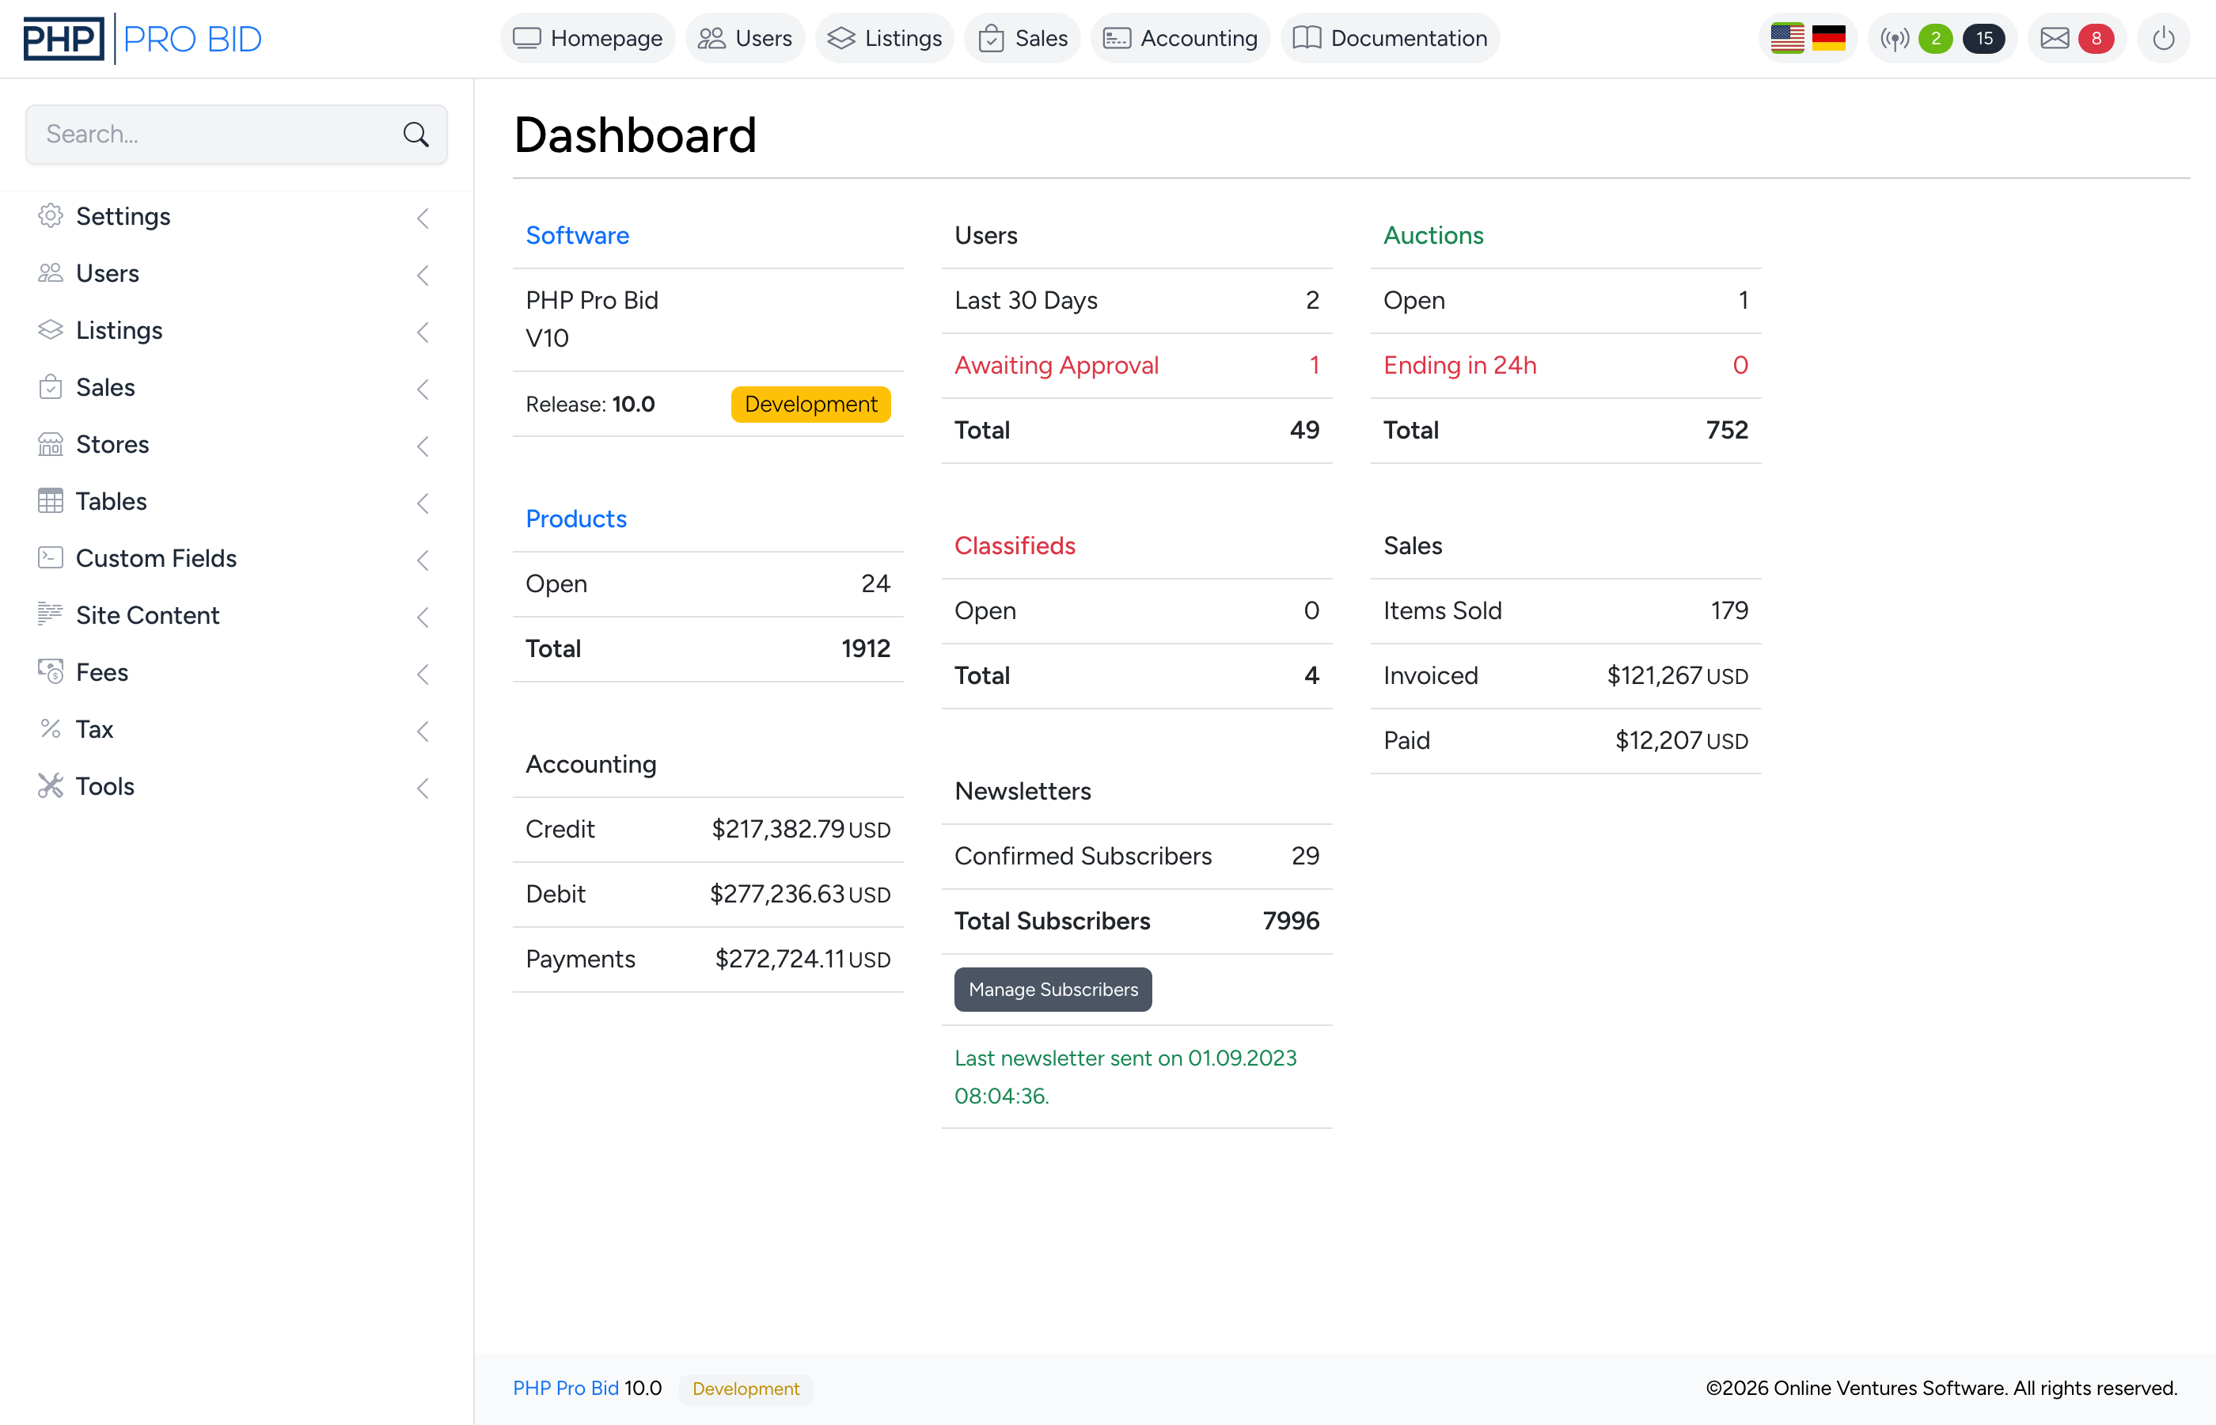Click the Items Sold value 179
The height and width of the screenshot is (1425, 2216).
(1728, 610)
